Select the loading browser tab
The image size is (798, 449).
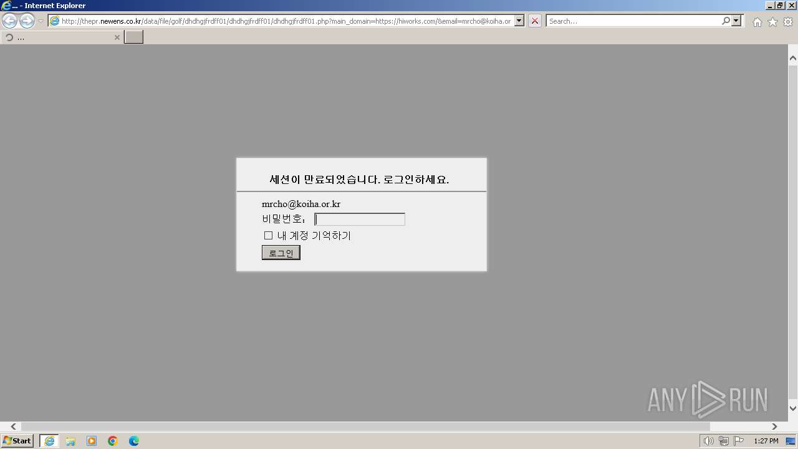click(x=62, y=37)
